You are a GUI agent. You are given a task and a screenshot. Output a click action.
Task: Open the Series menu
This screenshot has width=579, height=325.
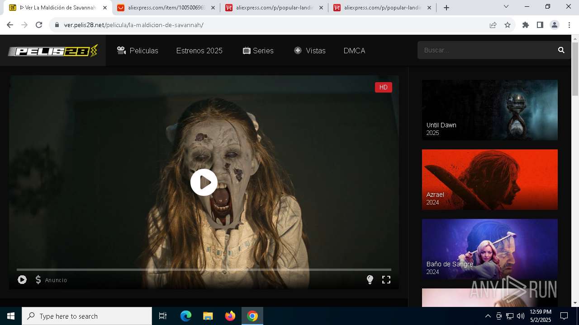pos(258,51)
